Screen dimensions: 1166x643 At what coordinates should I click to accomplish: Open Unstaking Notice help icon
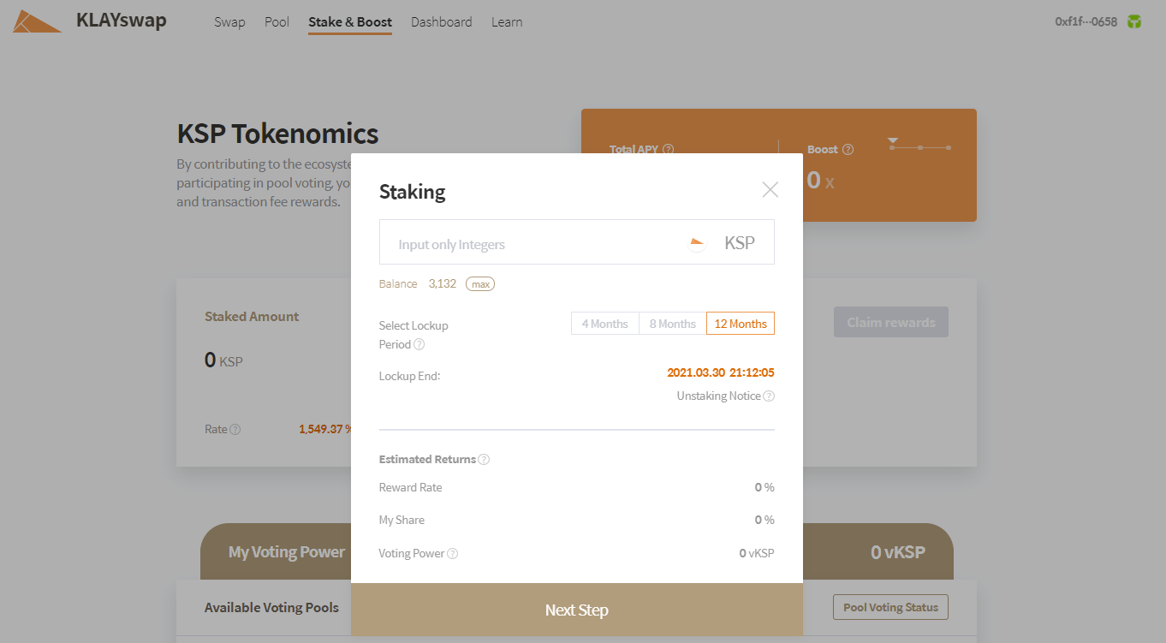point(769,396)
